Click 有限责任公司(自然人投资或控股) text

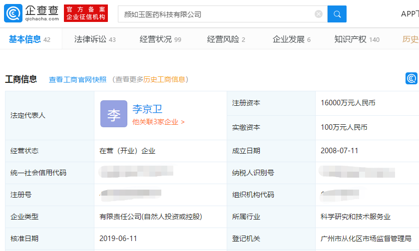pyautogui.click(x=151, y=217)
